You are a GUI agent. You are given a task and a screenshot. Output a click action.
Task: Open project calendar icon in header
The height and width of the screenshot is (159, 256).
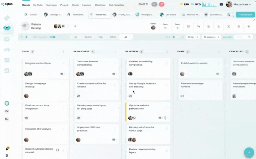click(188, 26)
